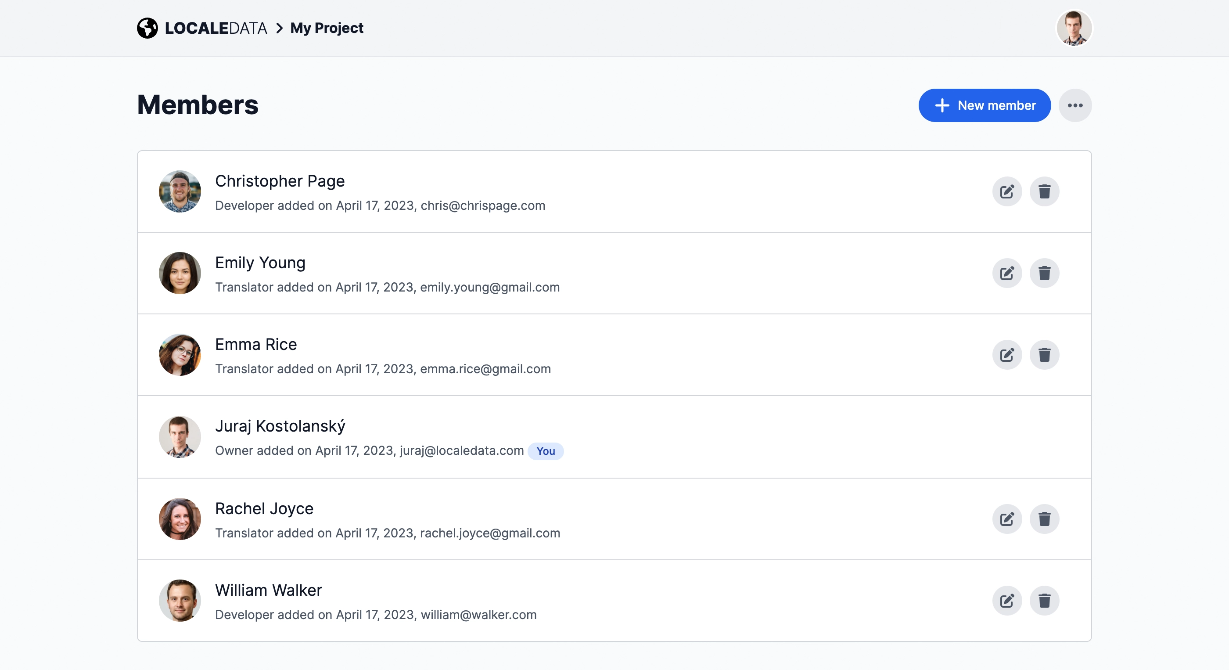The height and width of the screenshot is (670, 1229).
Task: Click the edit icon for Emma Rice
Action: pyautogui.click(x=1006, y=355)
